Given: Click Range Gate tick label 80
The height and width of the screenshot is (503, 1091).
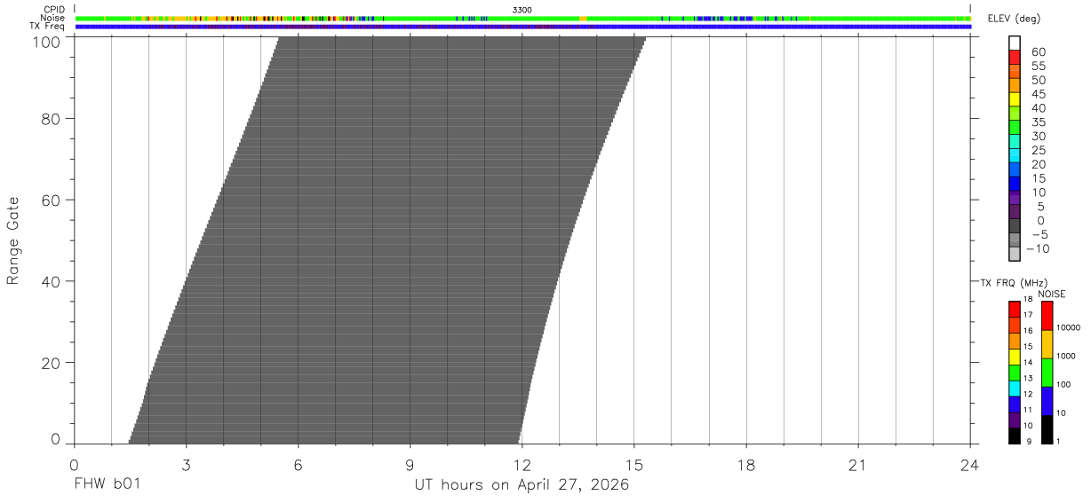Looking at the screenshot, I should [x=51, y=119].
